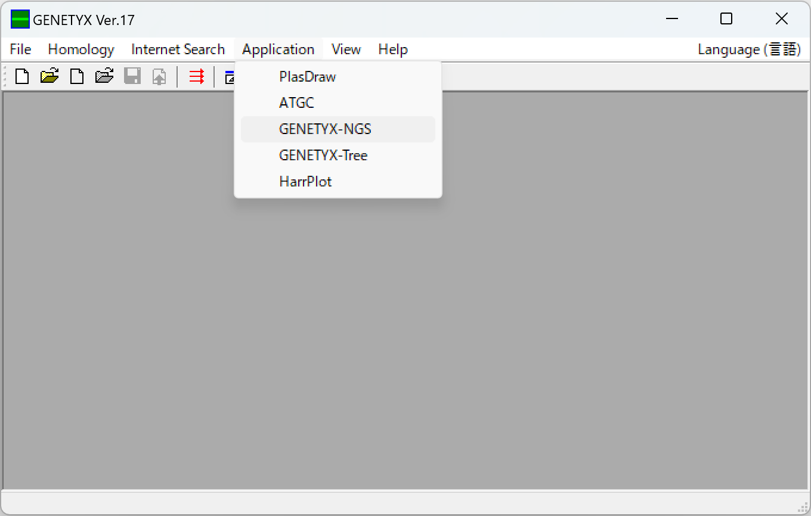Click the grayed-out page with up-arrow icon
This screenshot has width=811, height=516.
(x=159, y=76)
